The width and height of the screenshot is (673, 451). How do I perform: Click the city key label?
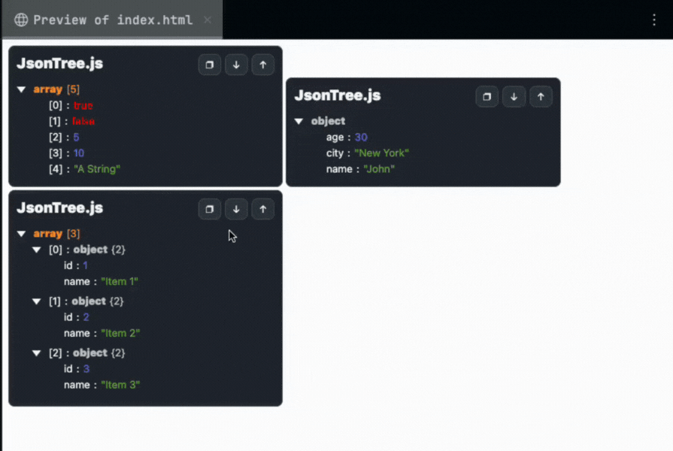click(335, 153)
